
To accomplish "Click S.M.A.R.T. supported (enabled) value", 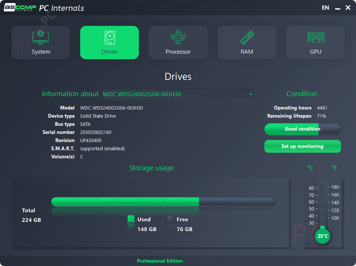I will pyautogui.click(x=102, y=149).
